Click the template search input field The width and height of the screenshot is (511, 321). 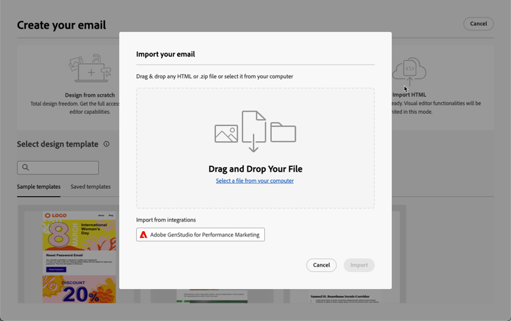coord(58,168)
